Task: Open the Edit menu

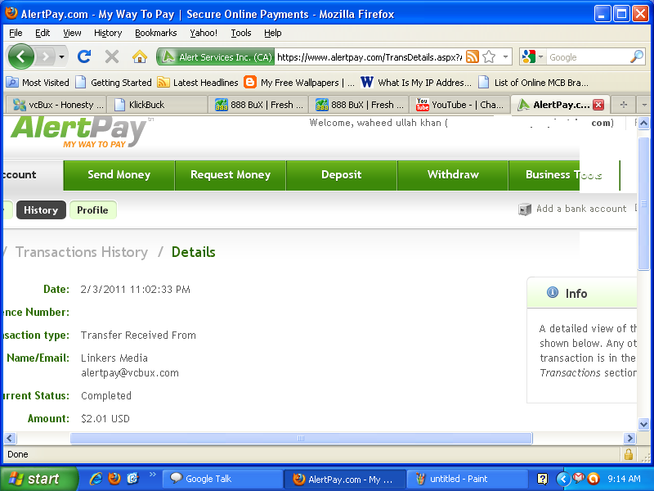Action: coord(43,33)
